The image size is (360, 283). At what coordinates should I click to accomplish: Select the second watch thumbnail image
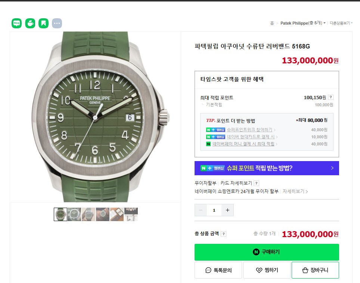74,214
